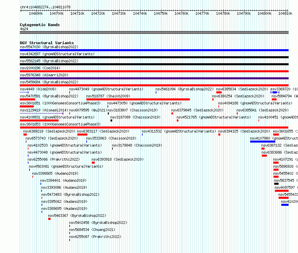Click the nsv1000196 Coe2014 red bar

click(154, 71)
